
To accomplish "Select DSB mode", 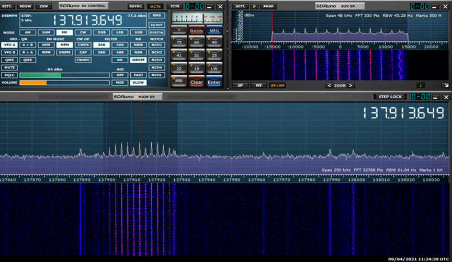I will (101, 32).
